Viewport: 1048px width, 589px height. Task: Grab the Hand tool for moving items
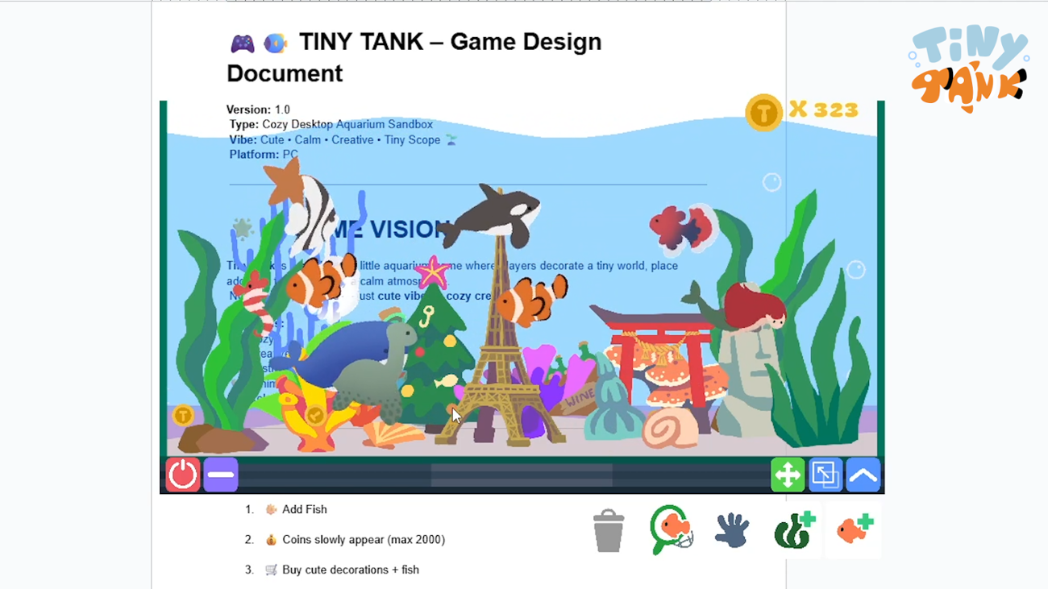point(732,529)
